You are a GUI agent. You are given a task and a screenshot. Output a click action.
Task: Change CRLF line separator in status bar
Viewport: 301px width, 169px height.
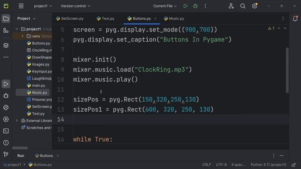(x=206, y=165)
